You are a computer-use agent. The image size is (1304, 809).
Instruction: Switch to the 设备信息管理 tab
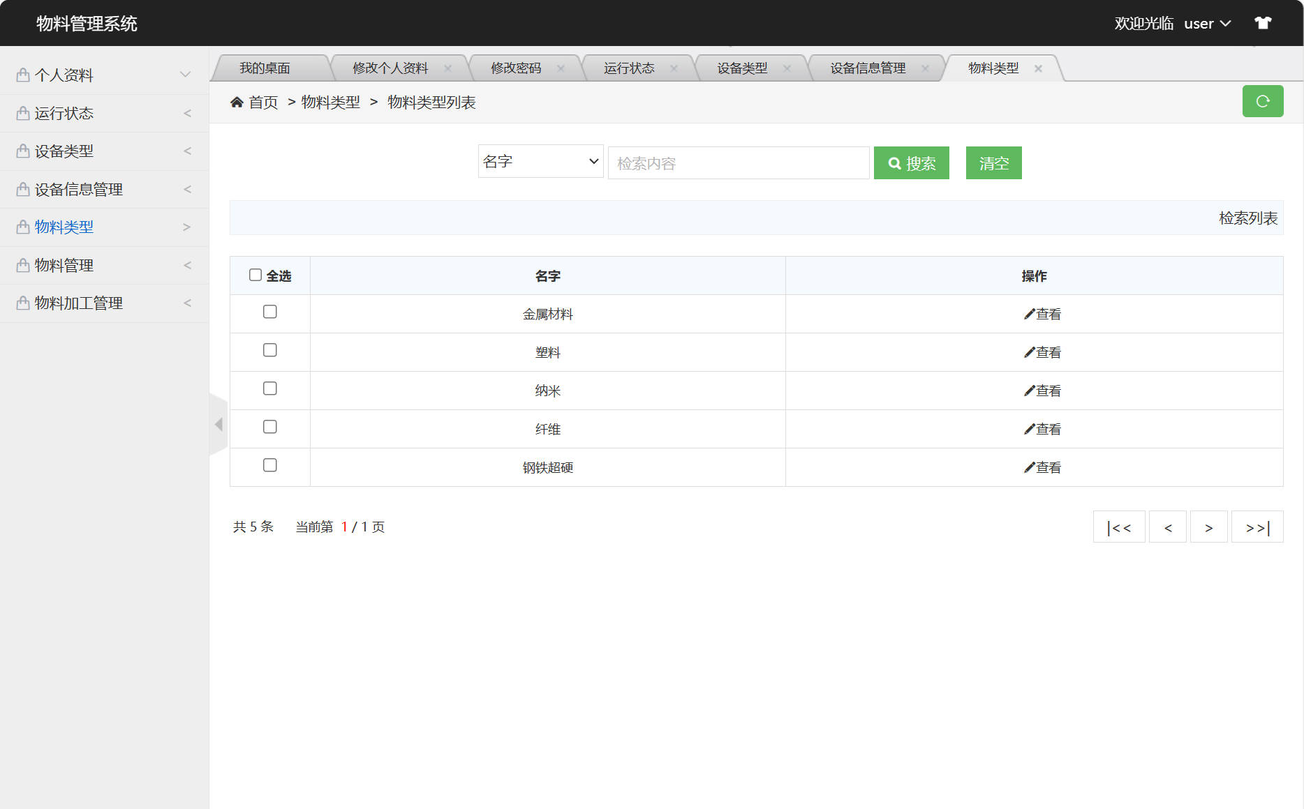[866, 68]
